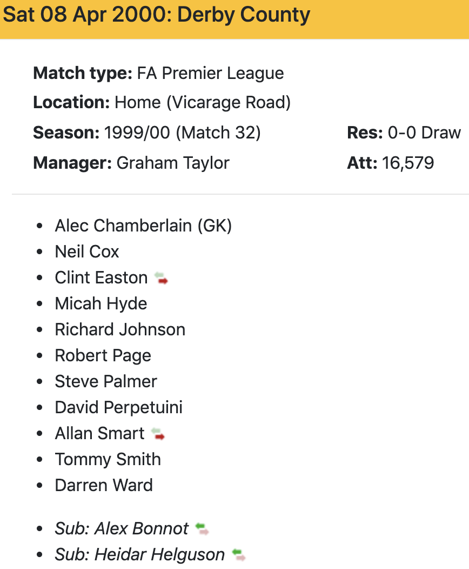Open Alec Chamberlain player entry

(x=143, y=226)
